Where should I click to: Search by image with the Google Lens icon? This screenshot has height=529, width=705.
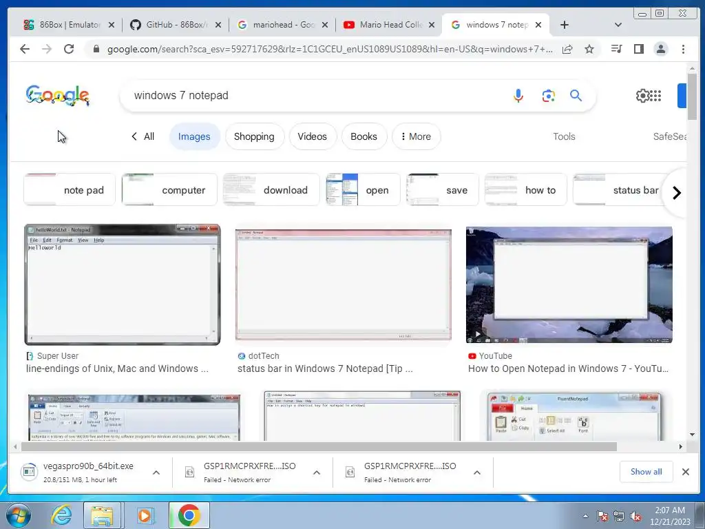pos(548,95)
